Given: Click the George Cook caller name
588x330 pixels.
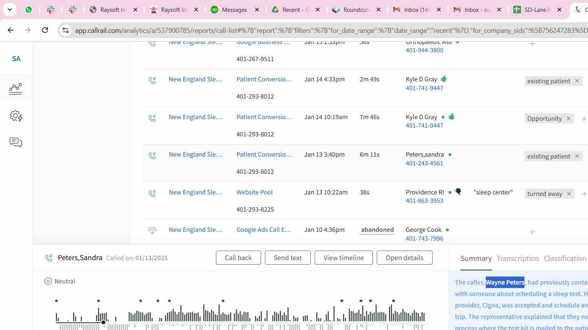Looking at the screenshot, I should 423,230.
